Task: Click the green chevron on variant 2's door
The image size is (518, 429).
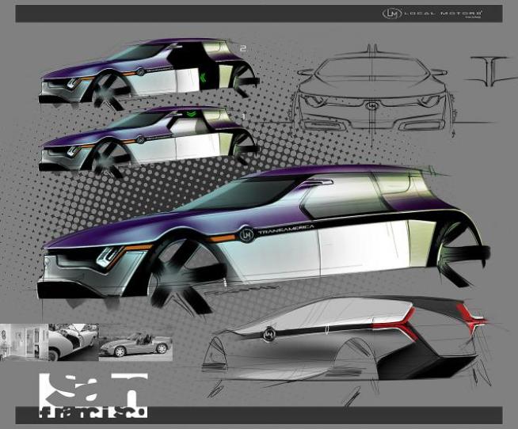Action: [x=204, y=78]
